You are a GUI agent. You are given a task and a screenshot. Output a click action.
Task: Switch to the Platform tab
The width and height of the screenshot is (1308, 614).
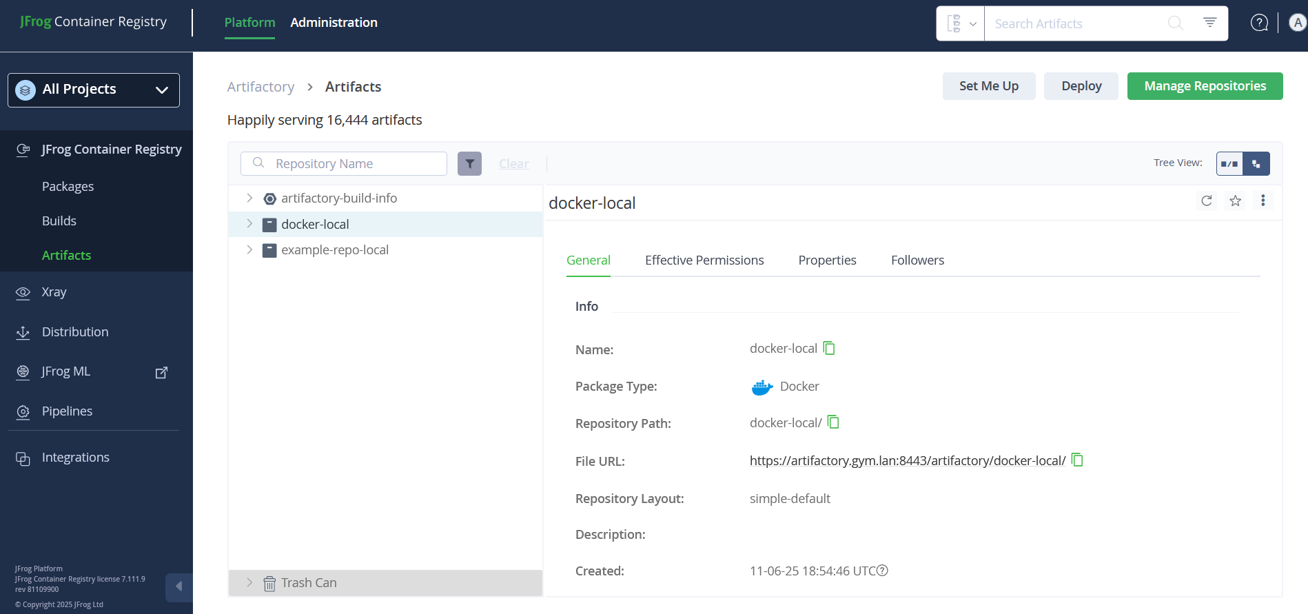(x=249, y=23)
